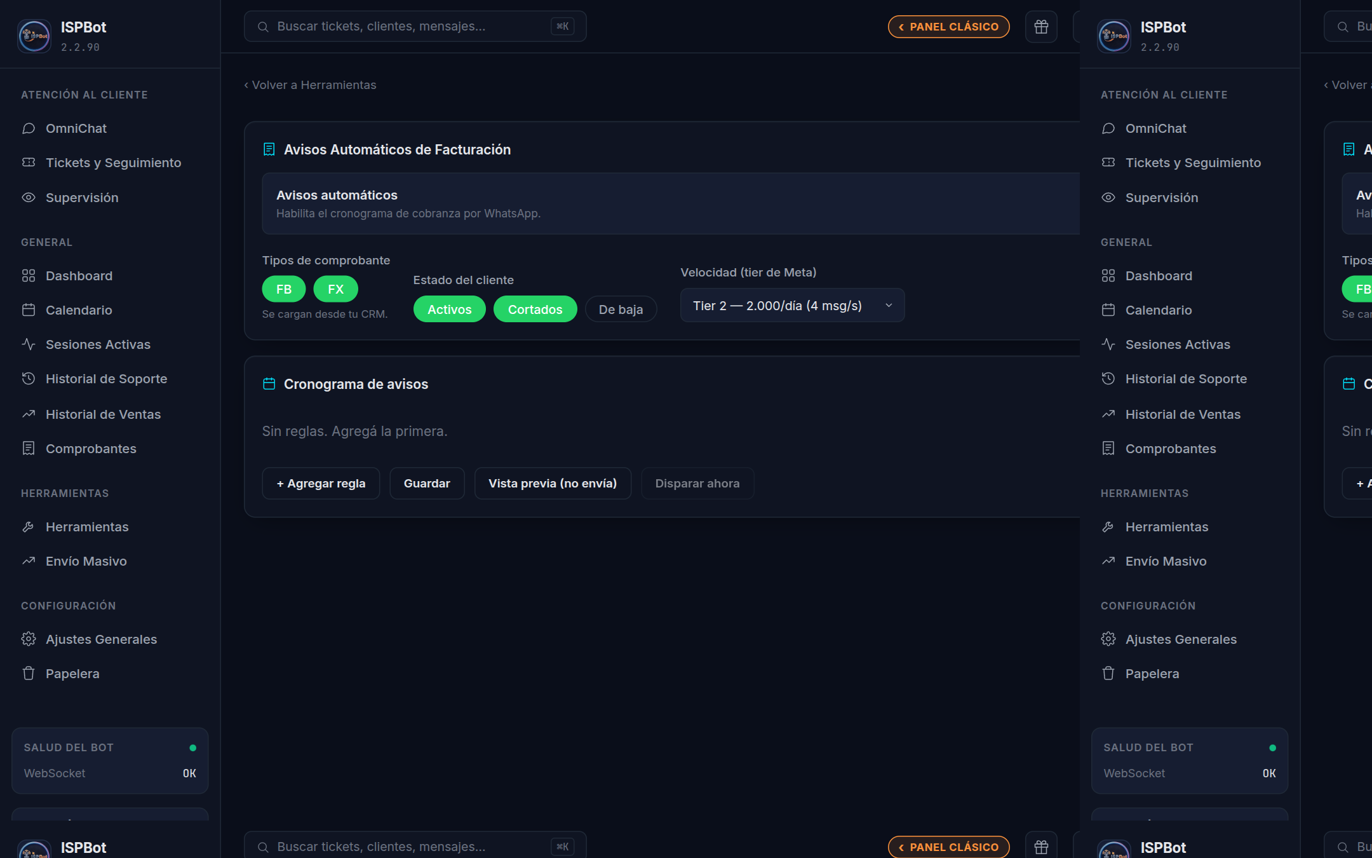Open Papelera trash icon in left sidebar
The image size is (1372, 858).
[x=29, y=674]
